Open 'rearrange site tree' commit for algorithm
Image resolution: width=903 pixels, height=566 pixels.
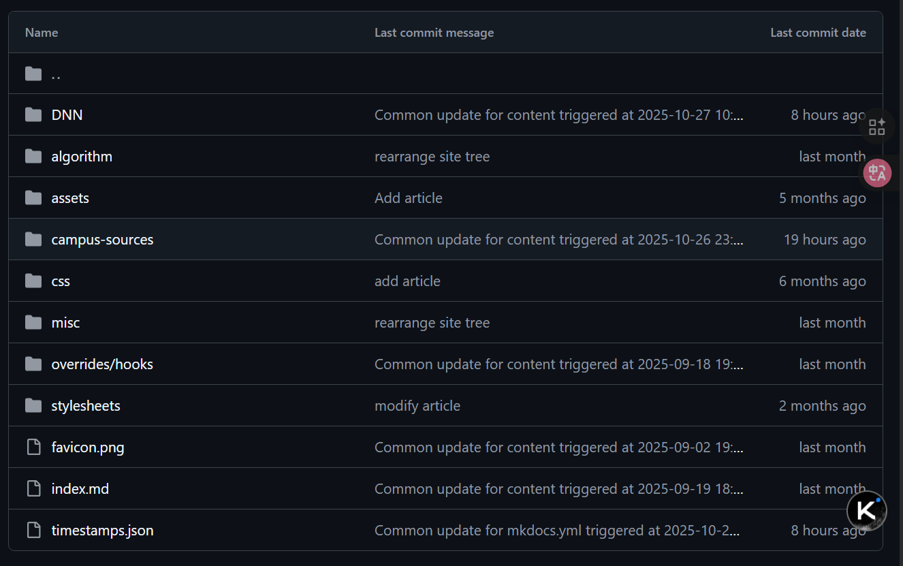(432, 157)
